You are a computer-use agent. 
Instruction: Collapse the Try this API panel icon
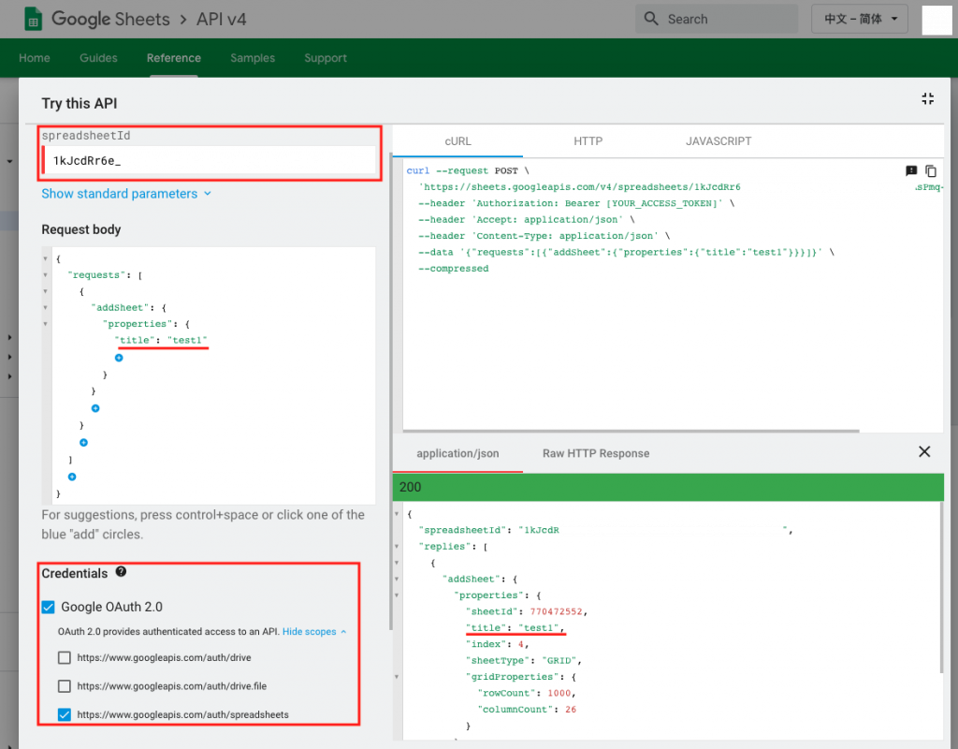coord(927,99)
